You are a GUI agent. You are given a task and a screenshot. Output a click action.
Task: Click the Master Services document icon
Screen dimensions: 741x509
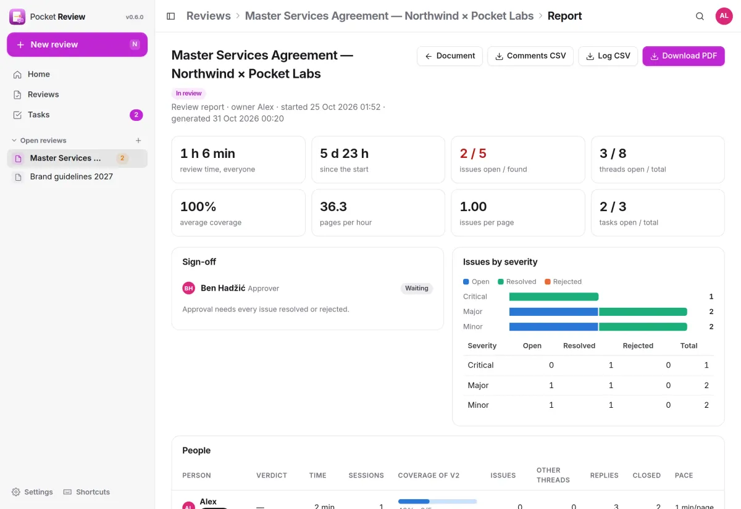[x=19, y=159]
